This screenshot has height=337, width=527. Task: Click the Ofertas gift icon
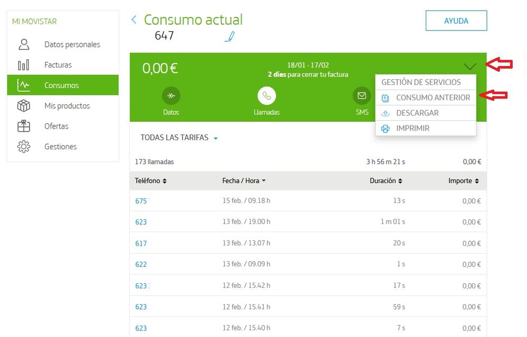pyautogui.click(x=24, y=126)
